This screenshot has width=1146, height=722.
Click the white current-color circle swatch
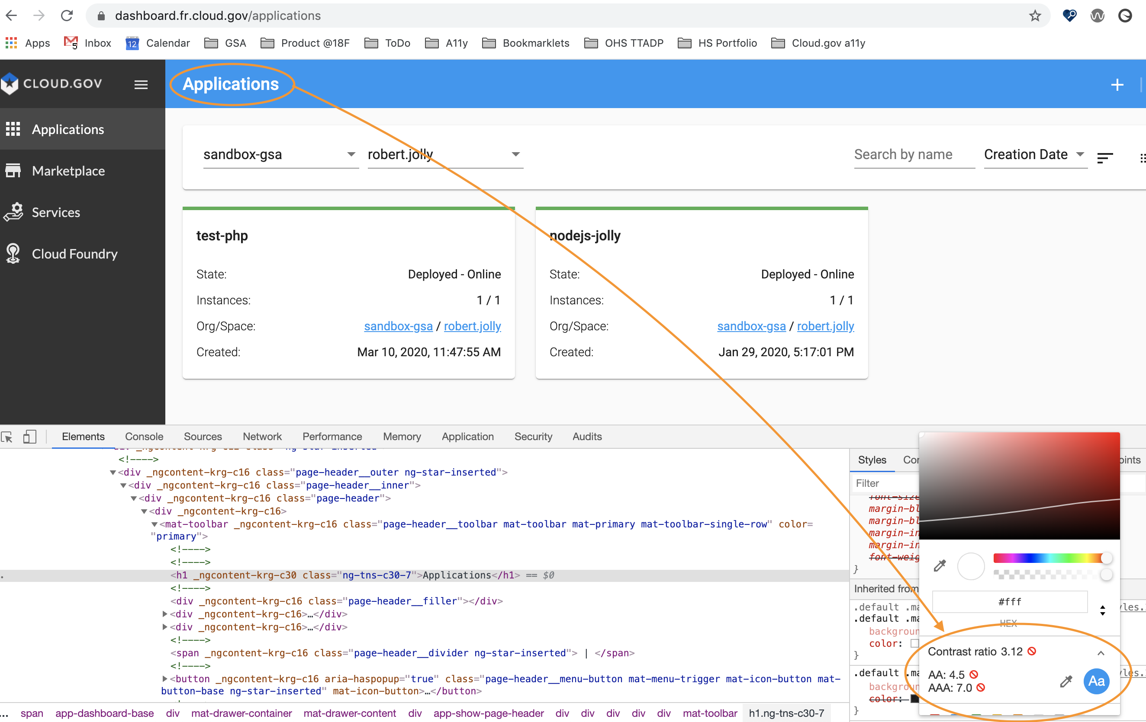[x=971, y=566]
